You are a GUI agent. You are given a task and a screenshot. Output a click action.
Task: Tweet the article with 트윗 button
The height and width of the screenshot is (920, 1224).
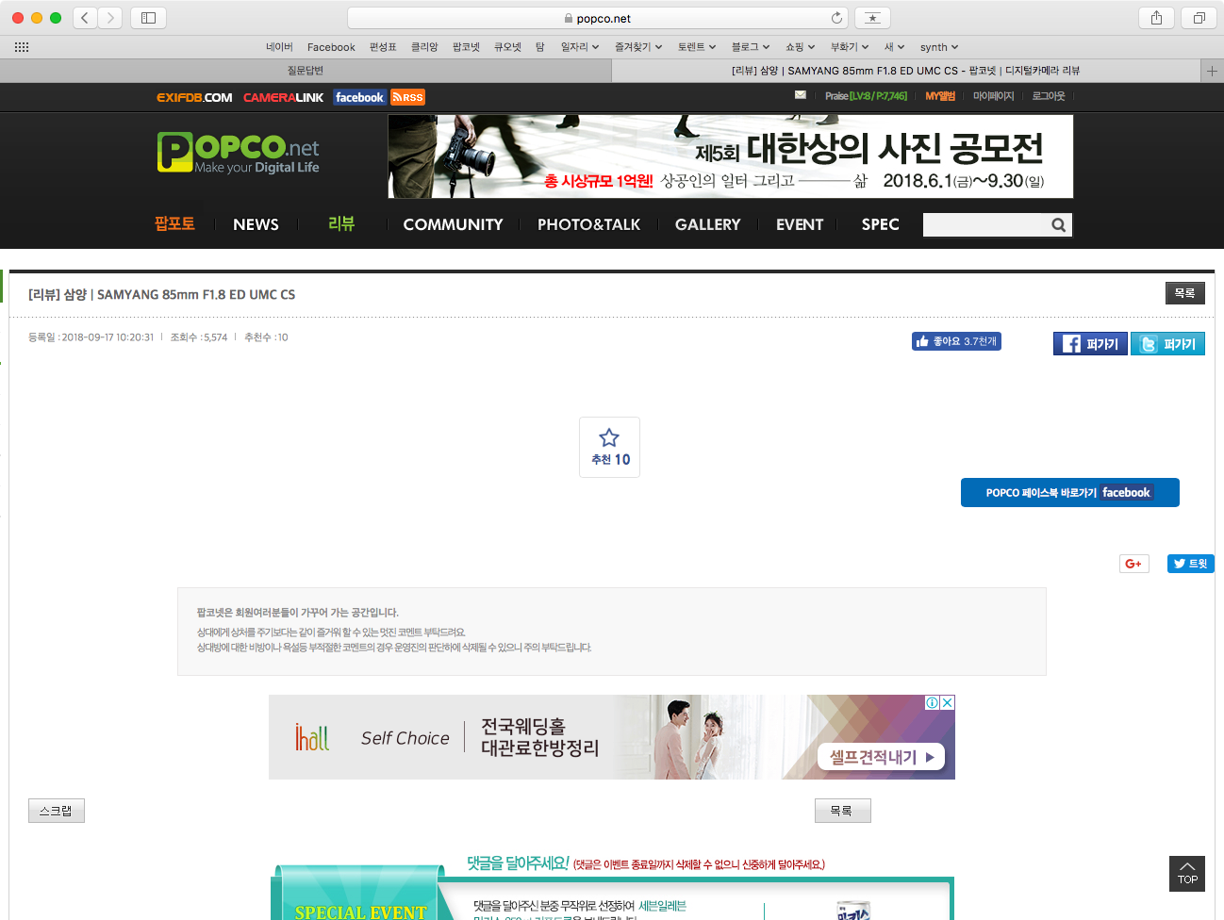tap(1190, 564)
